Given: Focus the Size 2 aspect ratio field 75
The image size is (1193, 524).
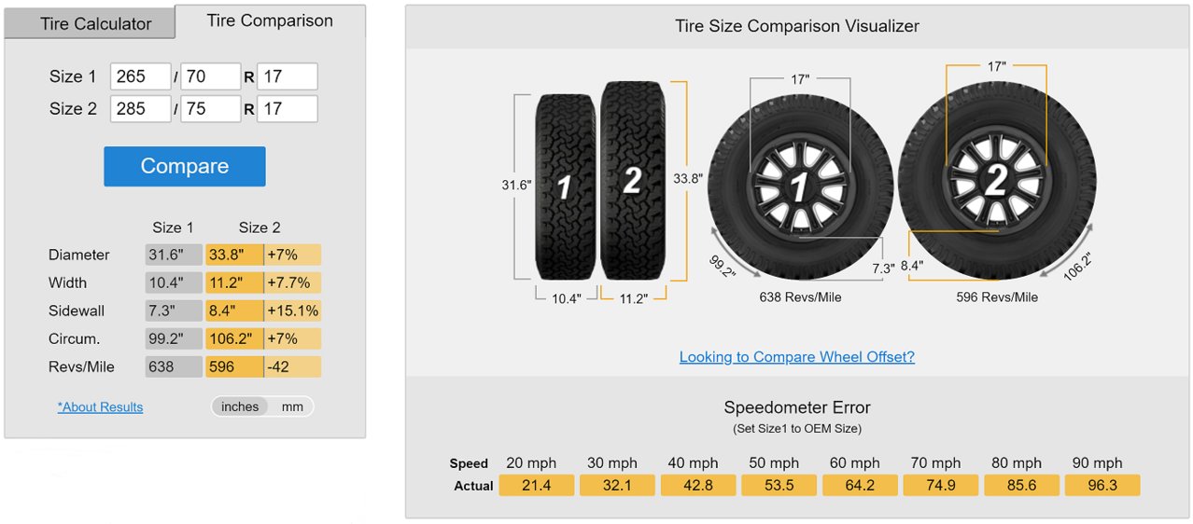Looking at the screenshot, I should tap(211, 108).
